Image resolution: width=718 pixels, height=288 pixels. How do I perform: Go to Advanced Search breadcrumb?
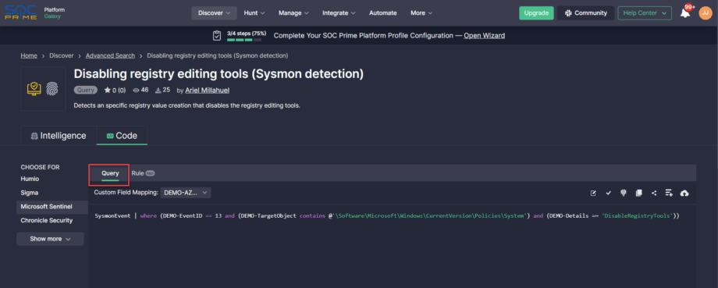tap(110, 55)
